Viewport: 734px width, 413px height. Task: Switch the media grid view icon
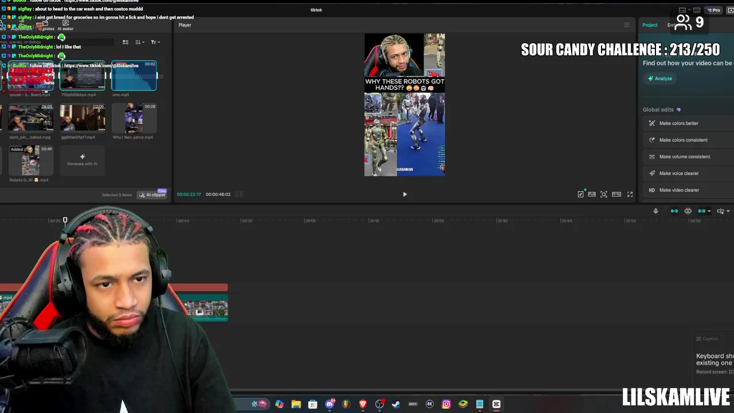126,42
